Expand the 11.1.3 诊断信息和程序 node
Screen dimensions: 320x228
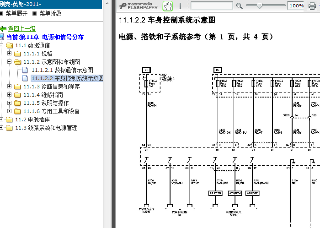(9, 86)
